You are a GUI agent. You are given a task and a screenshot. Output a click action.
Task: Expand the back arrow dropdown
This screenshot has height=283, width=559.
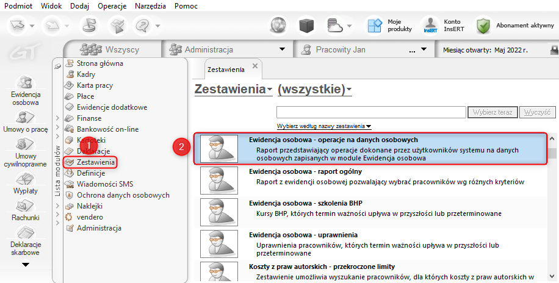click(x=32, y=26)
